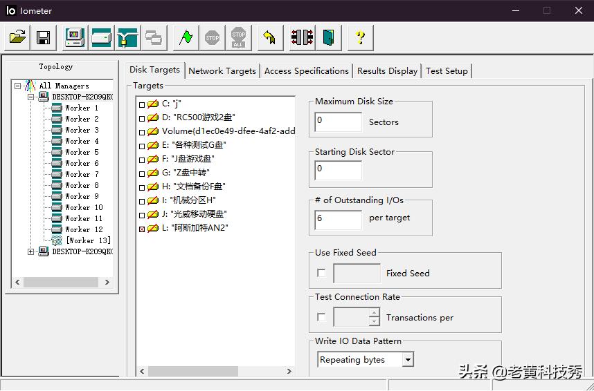Select Worker 3 in topology tree
Screen dimensions: 594x391
point(82,130)
